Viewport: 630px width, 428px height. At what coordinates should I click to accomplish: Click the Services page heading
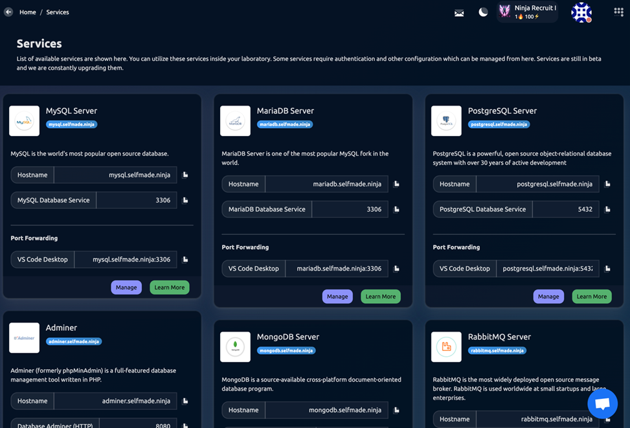click(x=39, y=43)
